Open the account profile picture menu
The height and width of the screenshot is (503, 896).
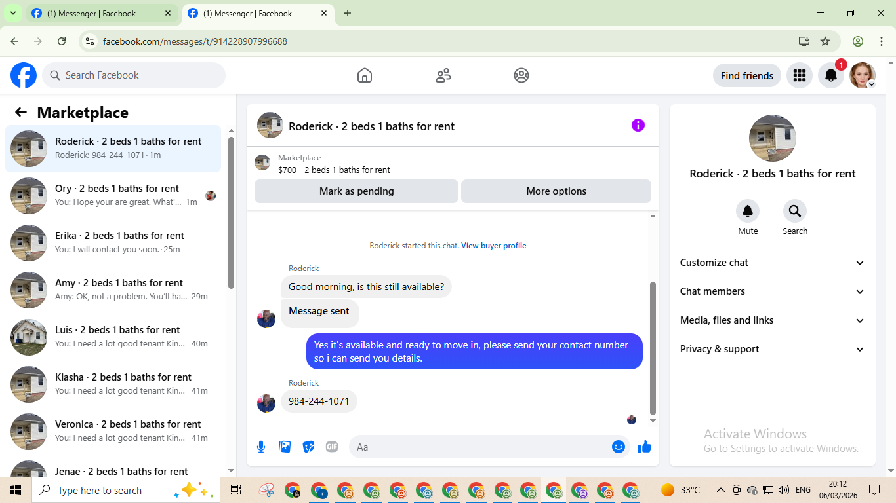tap(863, 75)
